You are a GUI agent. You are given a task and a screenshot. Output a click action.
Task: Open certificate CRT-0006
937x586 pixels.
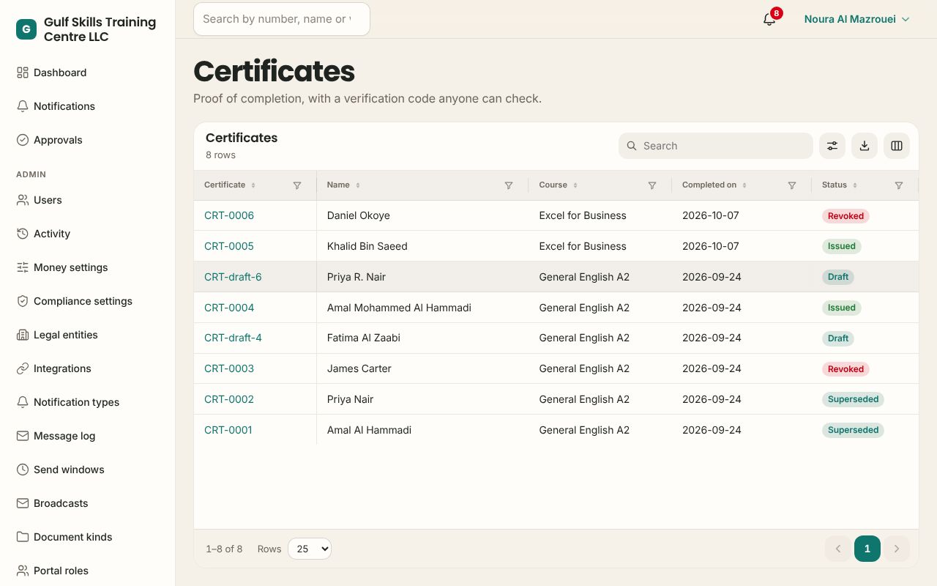[229, 215]
